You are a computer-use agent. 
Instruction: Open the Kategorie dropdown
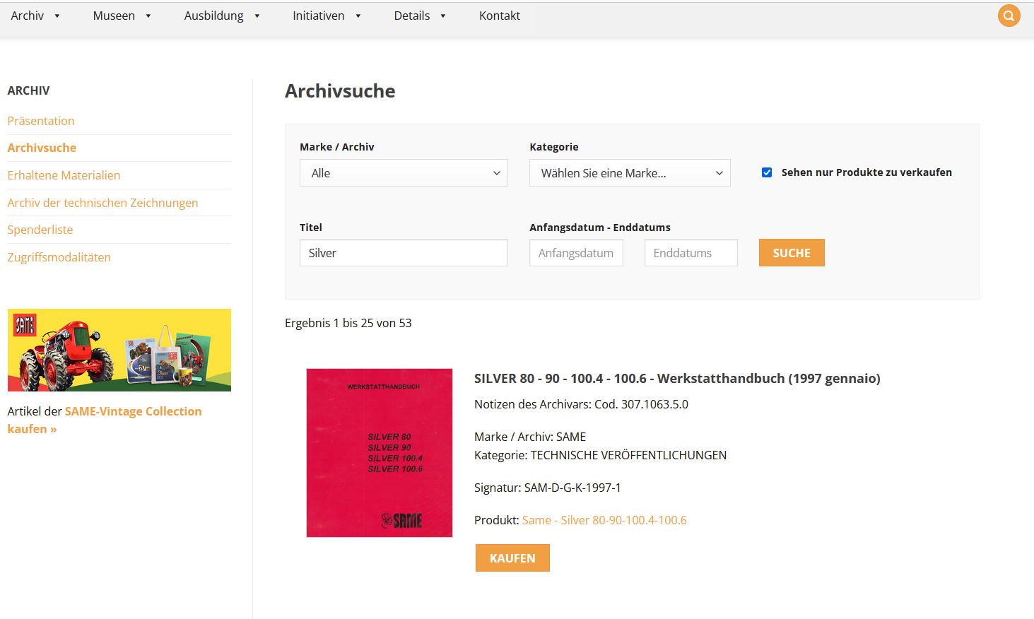pos(629,173)
